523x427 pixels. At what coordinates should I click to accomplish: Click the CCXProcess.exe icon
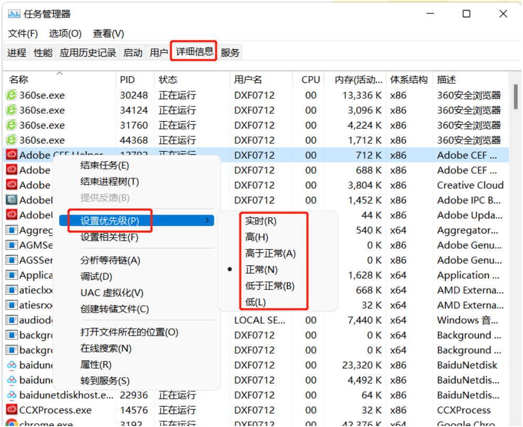point(12,410)
